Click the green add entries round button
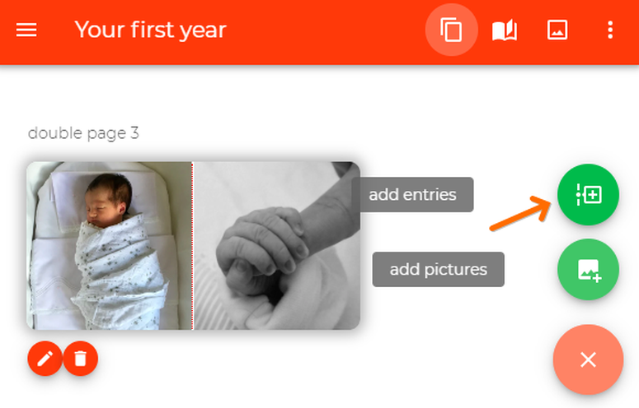 (x=588, y=195)
